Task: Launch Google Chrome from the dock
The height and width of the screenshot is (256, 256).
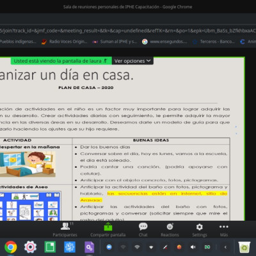Action: [11, 247]
